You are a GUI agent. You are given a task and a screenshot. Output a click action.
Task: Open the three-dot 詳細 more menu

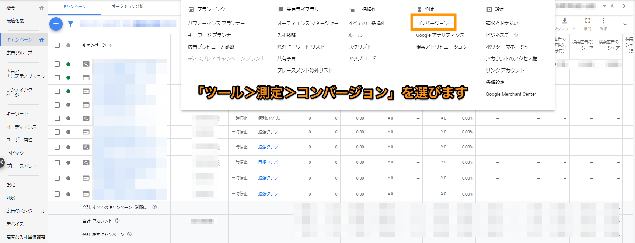pos(603,21)
